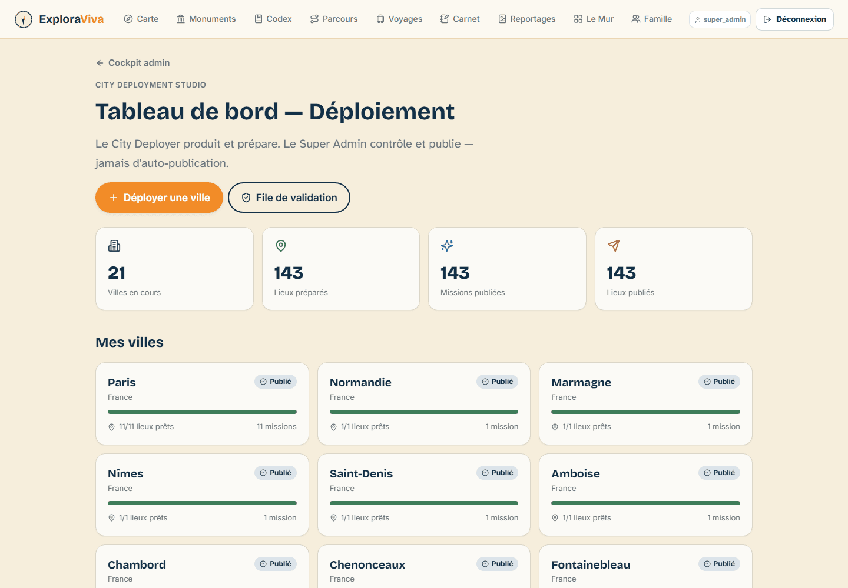The width and height of the screenshot is (848, 588).
Task: Click the Saint-Denis city title
Action: (361, 474)
